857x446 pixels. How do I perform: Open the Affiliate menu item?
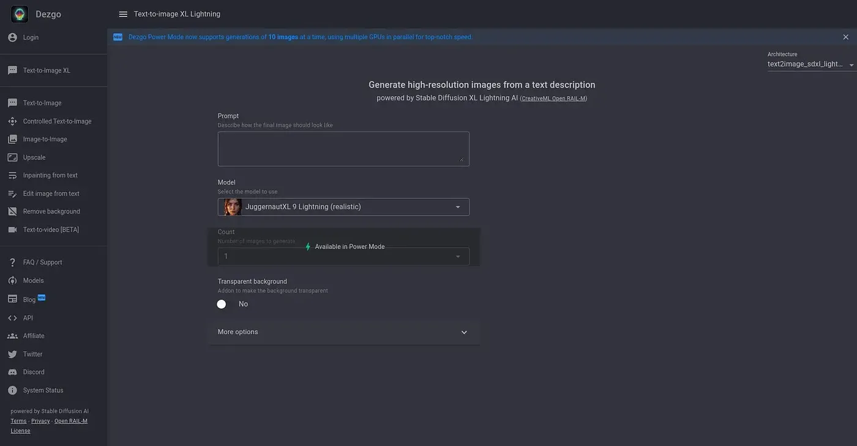click(34, 336)
